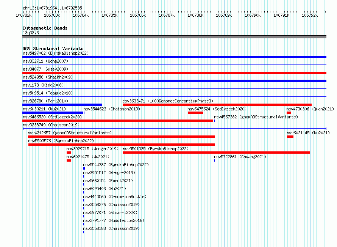
Task: Click the Cytogenetic Bands track title
Action: [x=45, y=28]
